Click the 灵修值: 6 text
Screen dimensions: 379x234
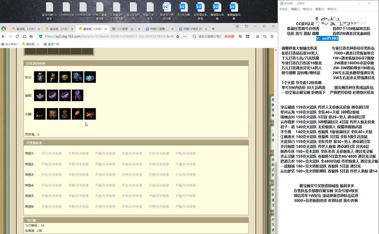[32, 134]
